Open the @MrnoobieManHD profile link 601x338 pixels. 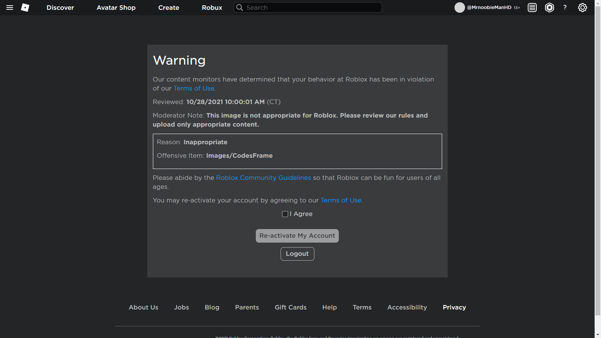click(489, 8)
